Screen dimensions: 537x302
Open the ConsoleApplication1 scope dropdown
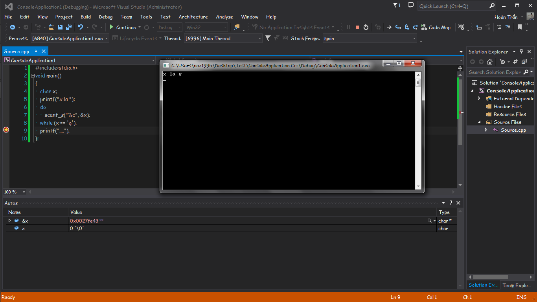coord(153,61)
